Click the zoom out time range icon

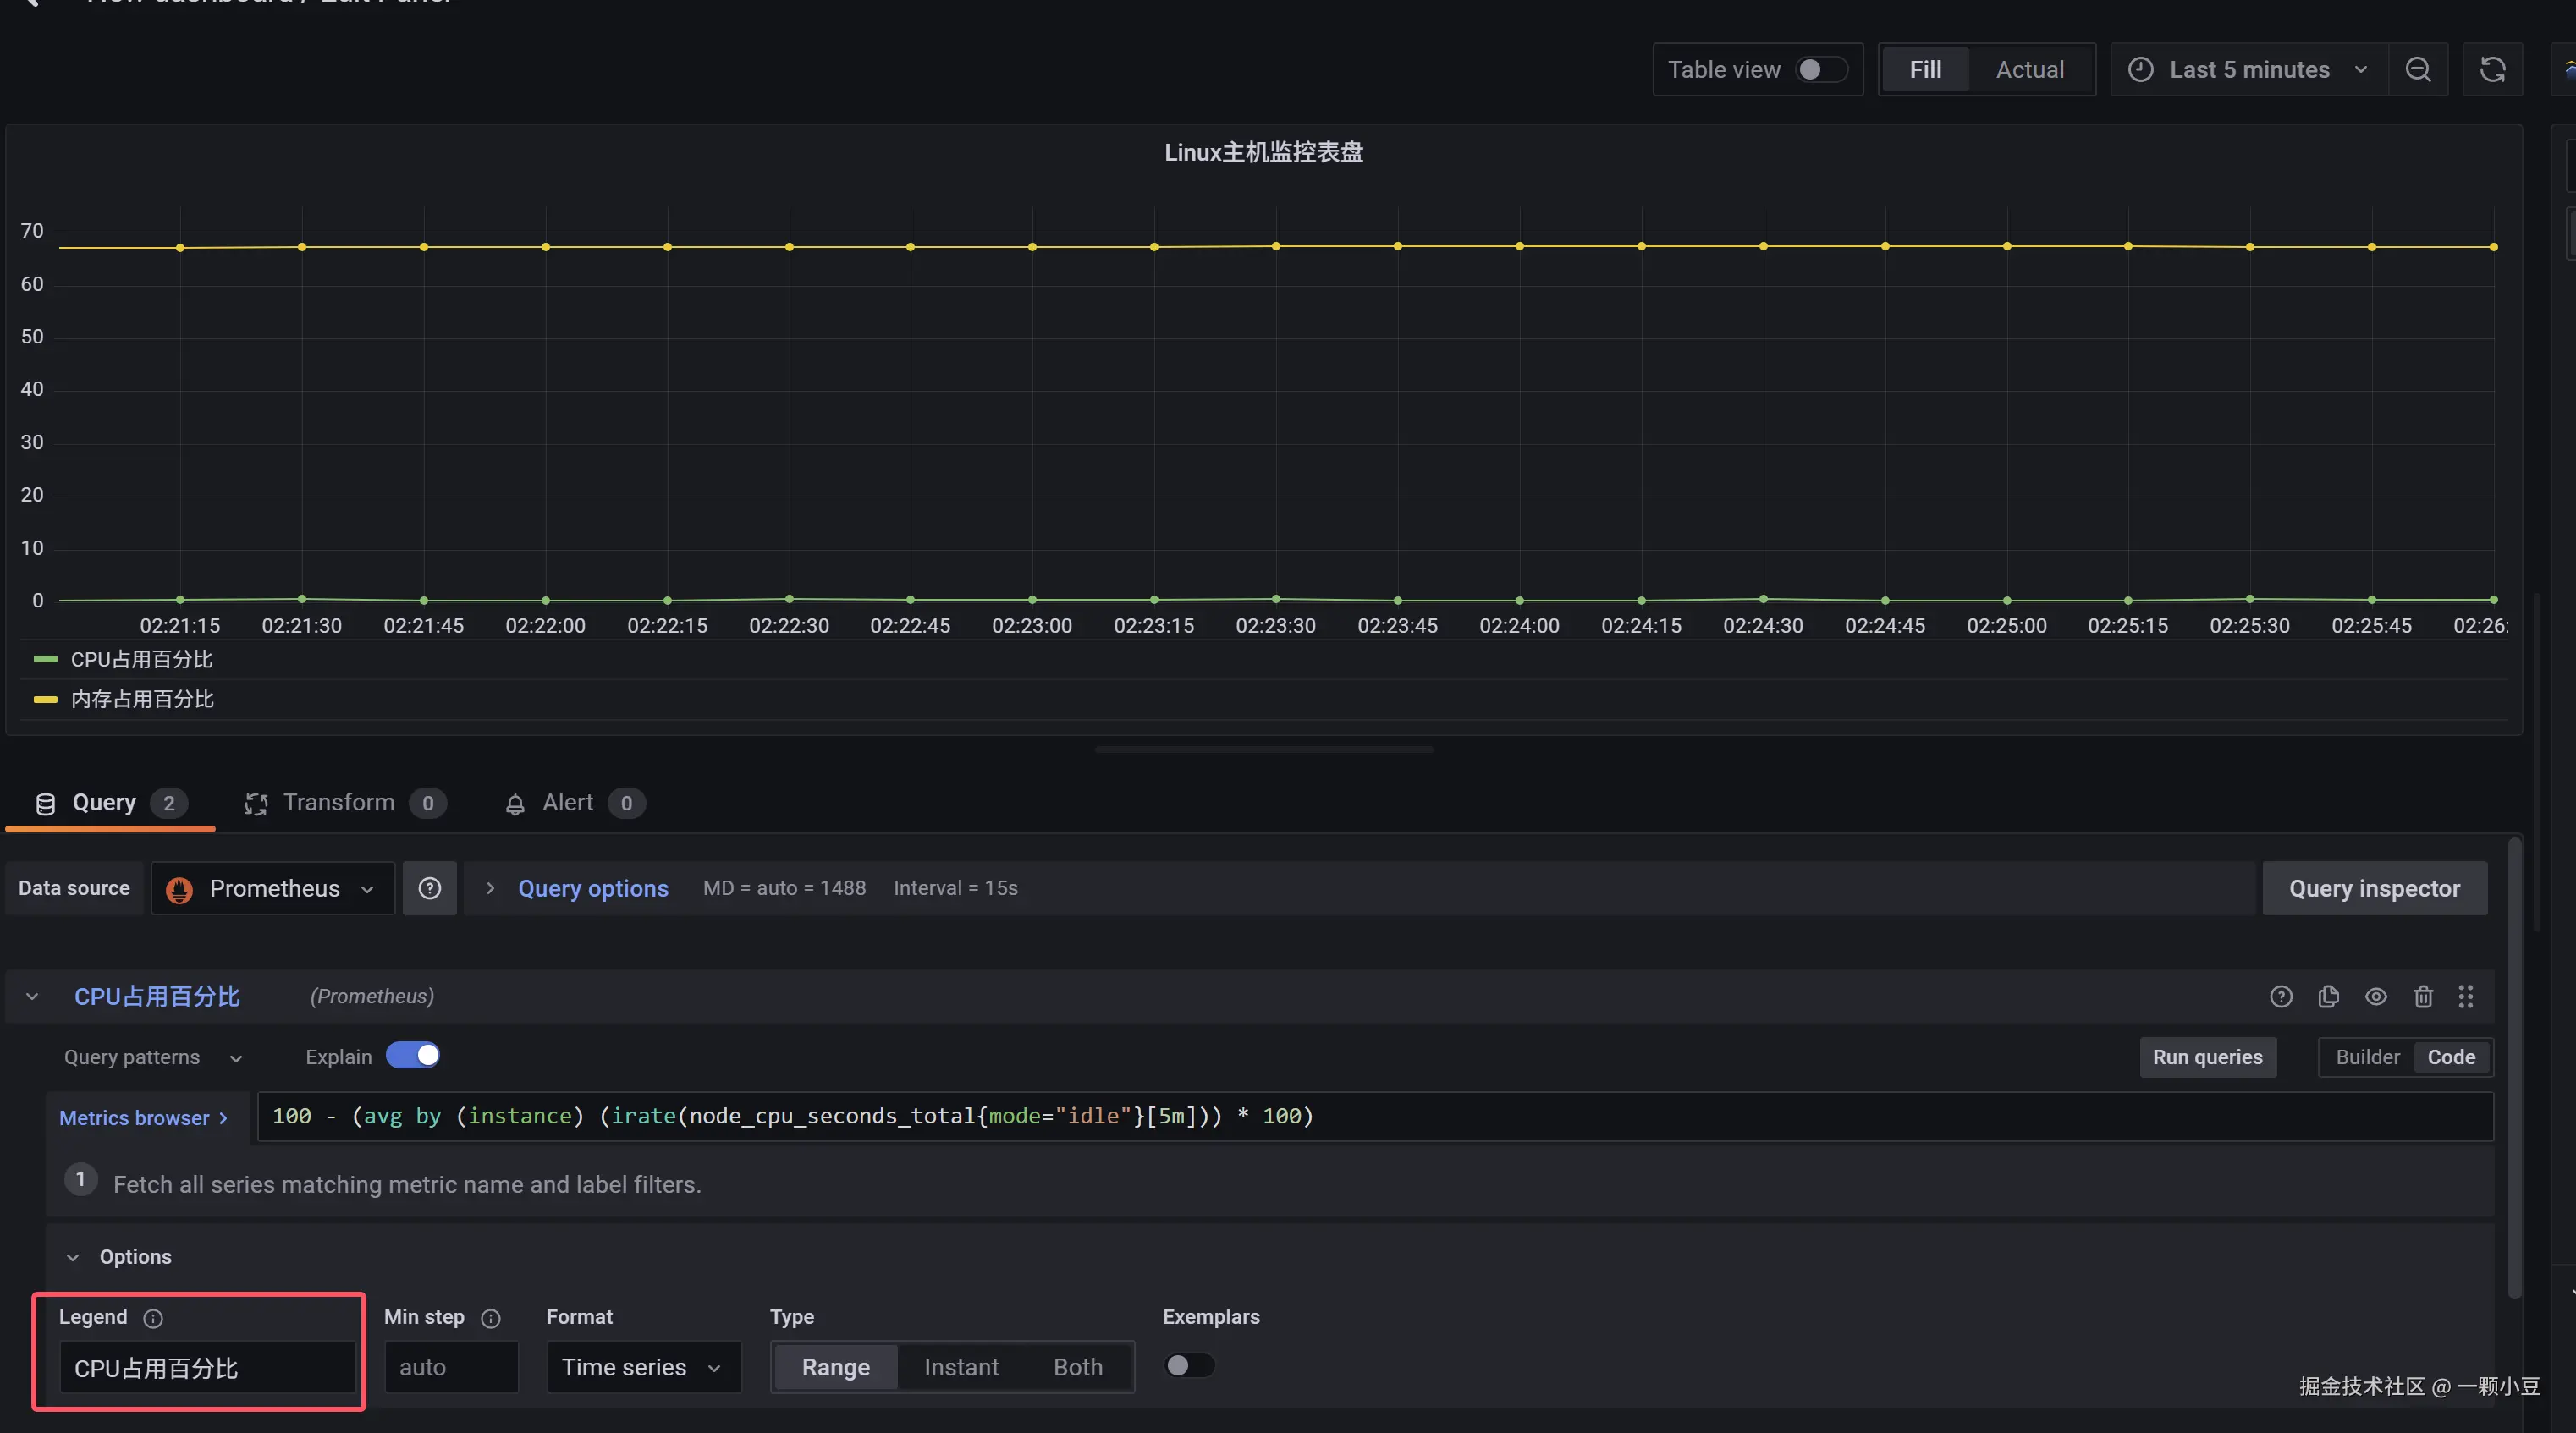2418,70
